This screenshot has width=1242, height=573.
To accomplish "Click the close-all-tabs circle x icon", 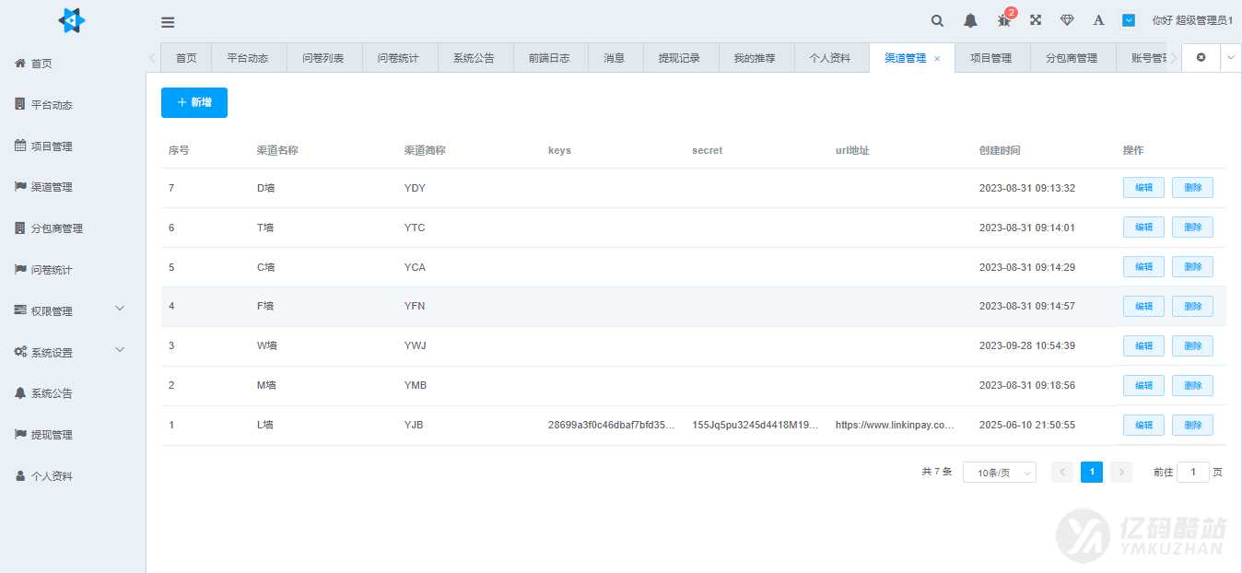I will (x=1201, y=57).
